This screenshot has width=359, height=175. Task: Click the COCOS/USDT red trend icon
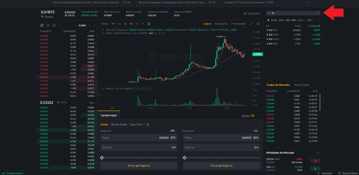click(x=315, y=161)
